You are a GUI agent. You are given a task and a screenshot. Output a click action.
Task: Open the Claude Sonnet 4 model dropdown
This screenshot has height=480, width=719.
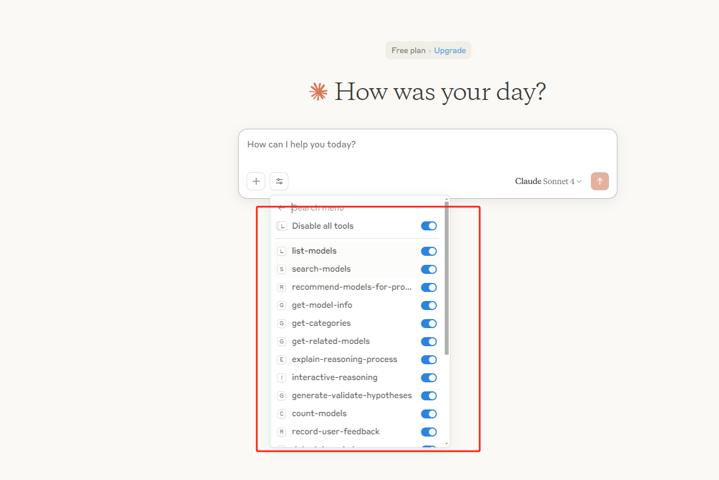click(548, 181)
